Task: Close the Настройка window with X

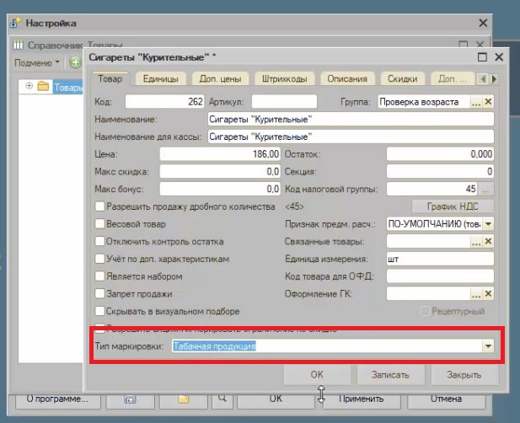Action: pyautogui.click(x=483, y=23)
